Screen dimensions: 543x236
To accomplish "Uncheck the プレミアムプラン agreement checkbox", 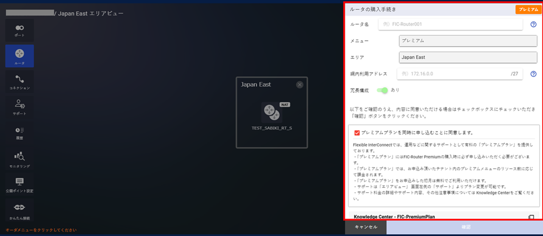I will (357, 133).
